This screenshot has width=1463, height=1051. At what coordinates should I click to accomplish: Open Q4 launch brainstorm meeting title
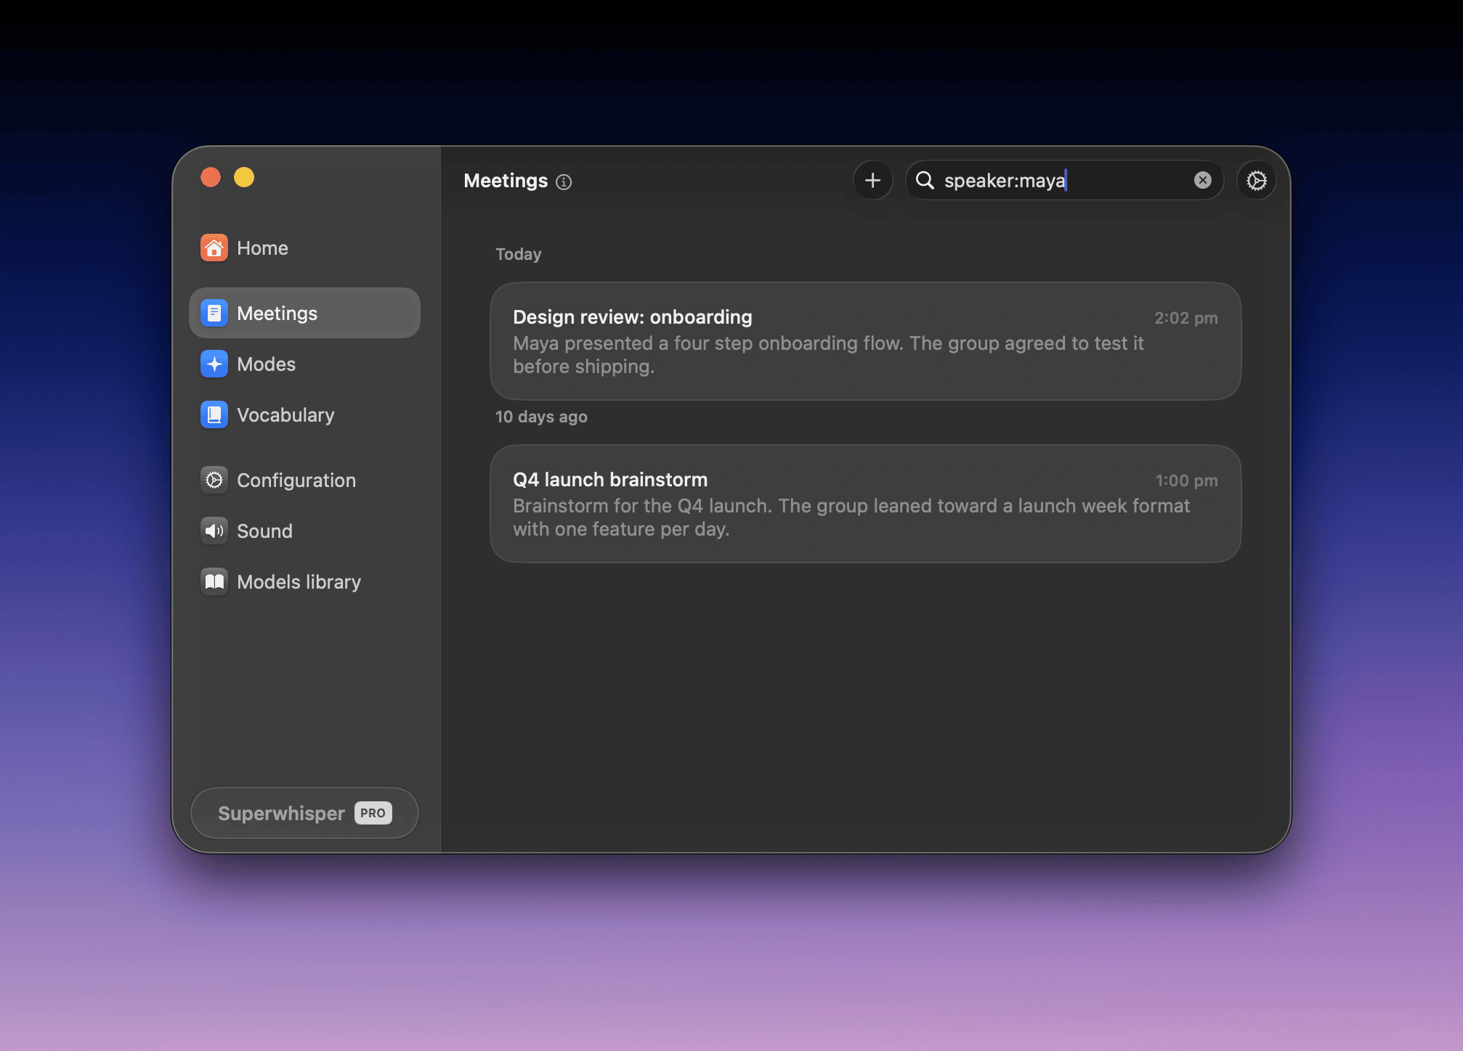click(610, 480)
